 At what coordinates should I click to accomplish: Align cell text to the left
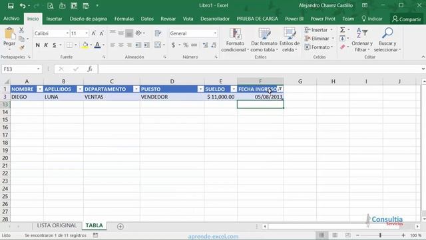[112, 45]
